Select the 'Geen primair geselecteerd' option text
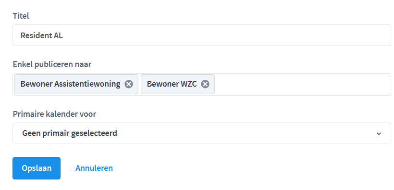 [70, 133]
